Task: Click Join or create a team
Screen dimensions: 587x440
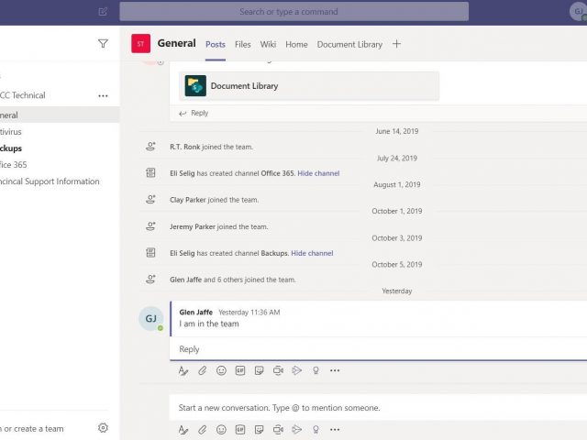Action: point(32,429)
